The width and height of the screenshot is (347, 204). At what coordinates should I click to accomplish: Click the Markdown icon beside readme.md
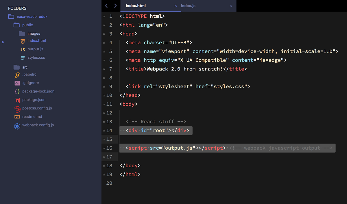pos(17,117)
